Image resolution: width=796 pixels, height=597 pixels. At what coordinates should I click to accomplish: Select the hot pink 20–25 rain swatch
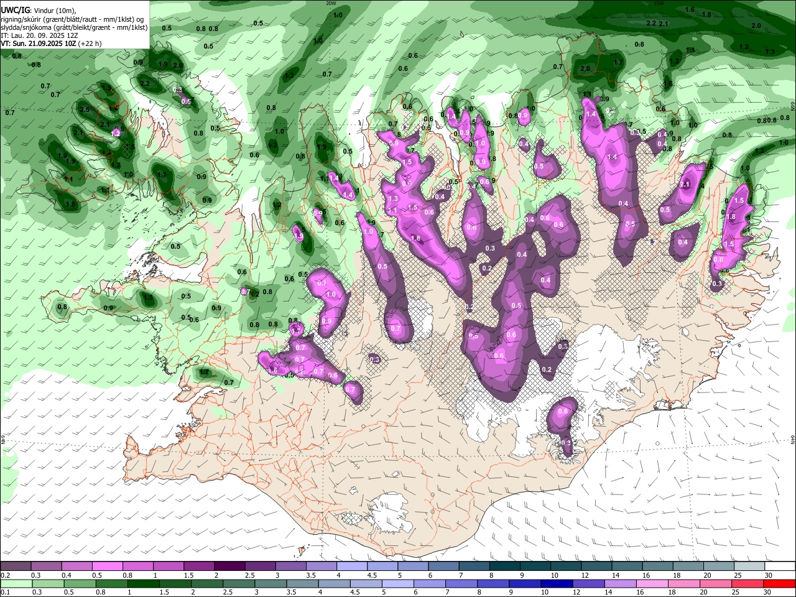(716, 583)
